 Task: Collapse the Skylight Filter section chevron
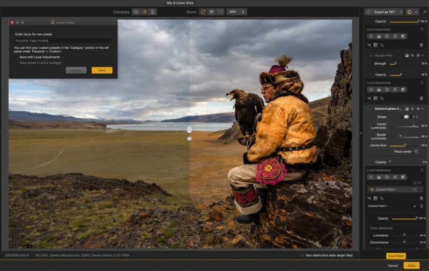pos(423,55)
